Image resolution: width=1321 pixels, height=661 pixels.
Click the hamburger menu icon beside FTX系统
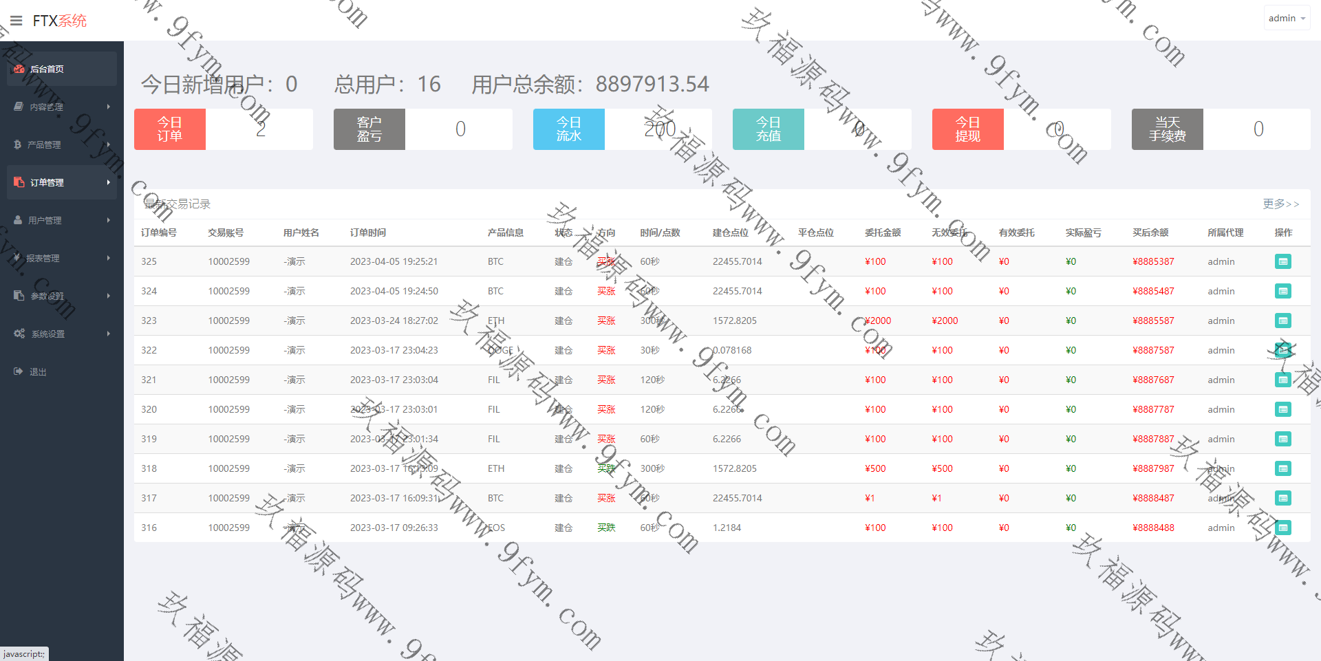point(17,21)
